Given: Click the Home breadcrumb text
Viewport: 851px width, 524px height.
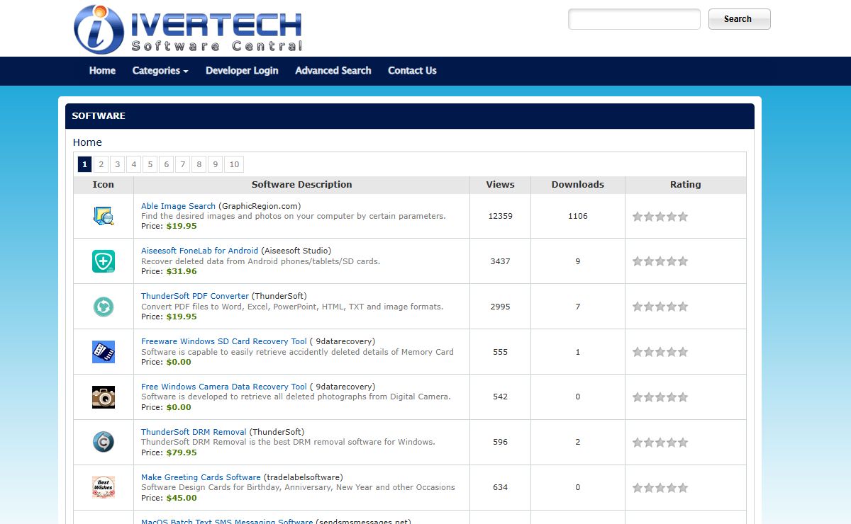Looking at the screenshot, I should (87, 142).
